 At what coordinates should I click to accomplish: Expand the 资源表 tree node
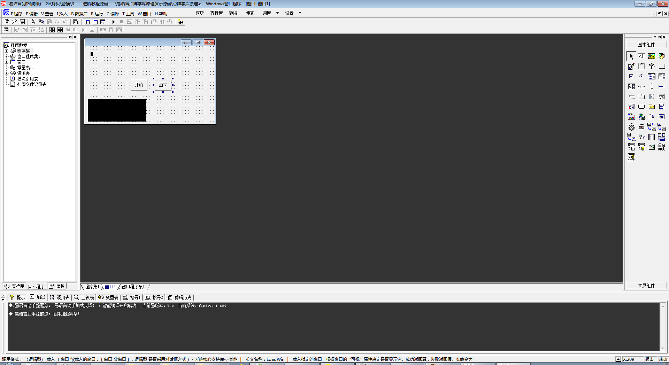pyautogui.click(x=6, y=73)
